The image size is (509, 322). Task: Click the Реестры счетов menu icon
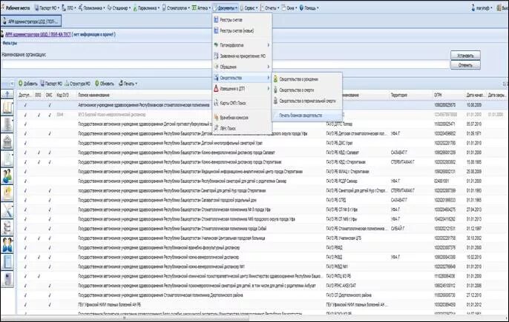[216, 20]
